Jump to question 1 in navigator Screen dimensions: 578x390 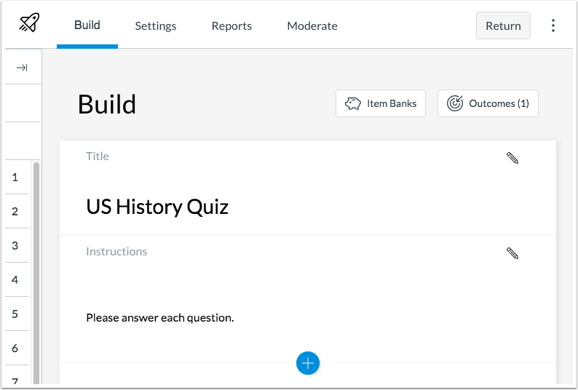click(x=15, y=177)
